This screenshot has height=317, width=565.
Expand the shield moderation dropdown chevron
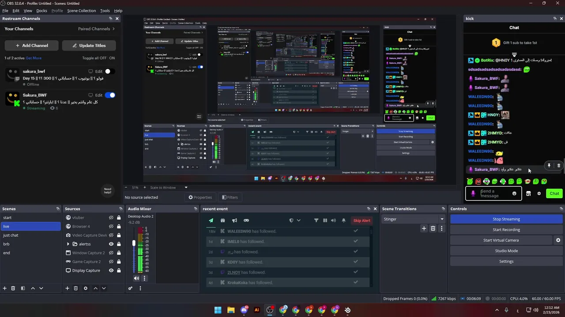(x=299, y=221)
